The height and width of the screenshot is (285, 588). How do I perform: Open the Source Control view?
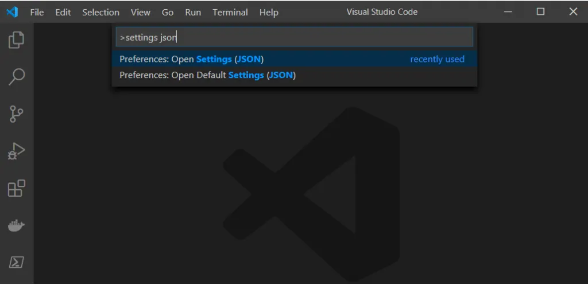click(x=17, y=114)
